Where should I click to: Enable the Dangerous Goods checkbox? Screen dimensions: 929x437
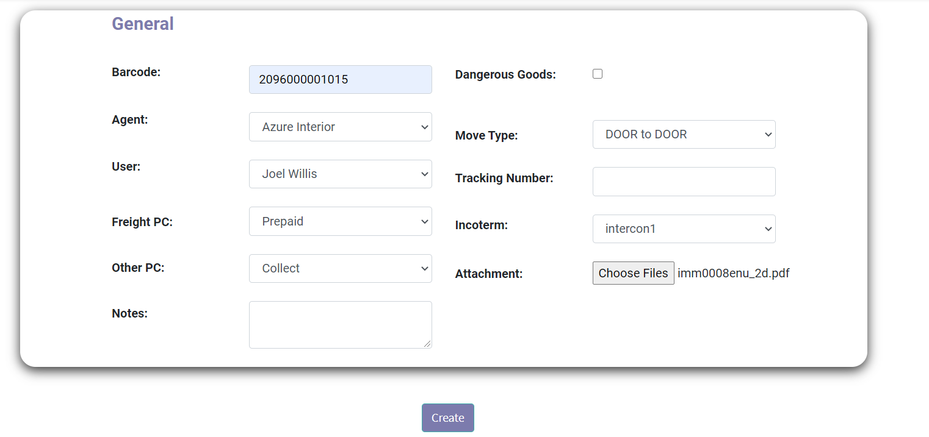598,74
